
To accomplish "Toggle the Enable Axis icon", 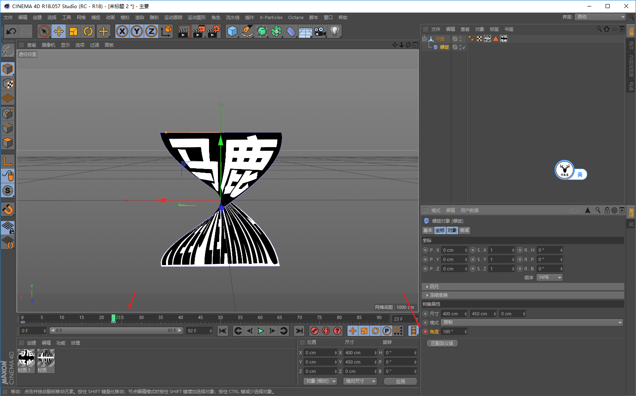I will click(x=8, y=161).
